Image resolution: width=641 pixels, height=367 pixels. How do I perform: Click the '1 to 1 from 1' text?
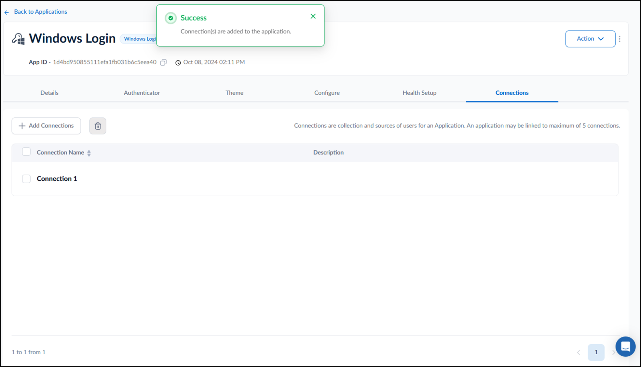tap(29, 352)
